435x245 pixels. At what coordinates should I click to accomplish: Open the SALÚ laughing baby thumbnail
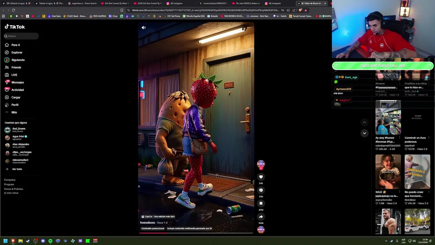(x=388, y=171)
